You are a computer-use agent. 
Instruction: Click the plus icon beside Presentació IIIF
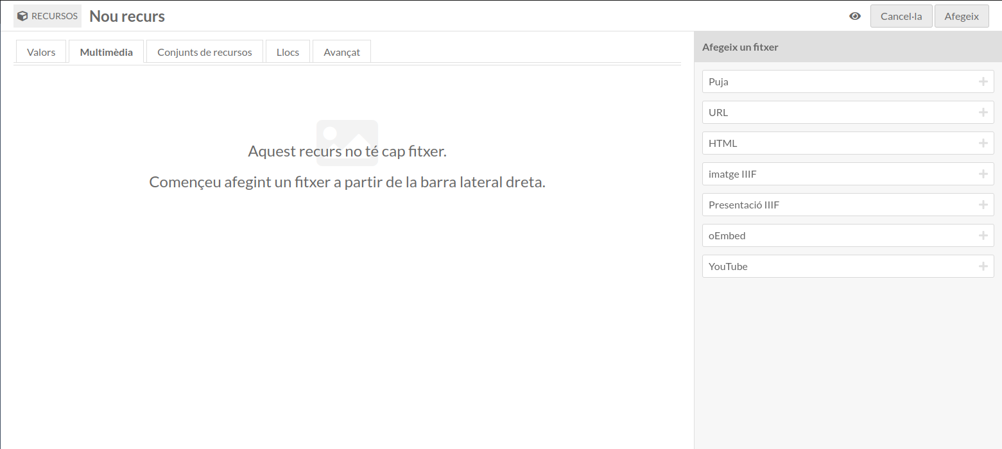point(983,205)
